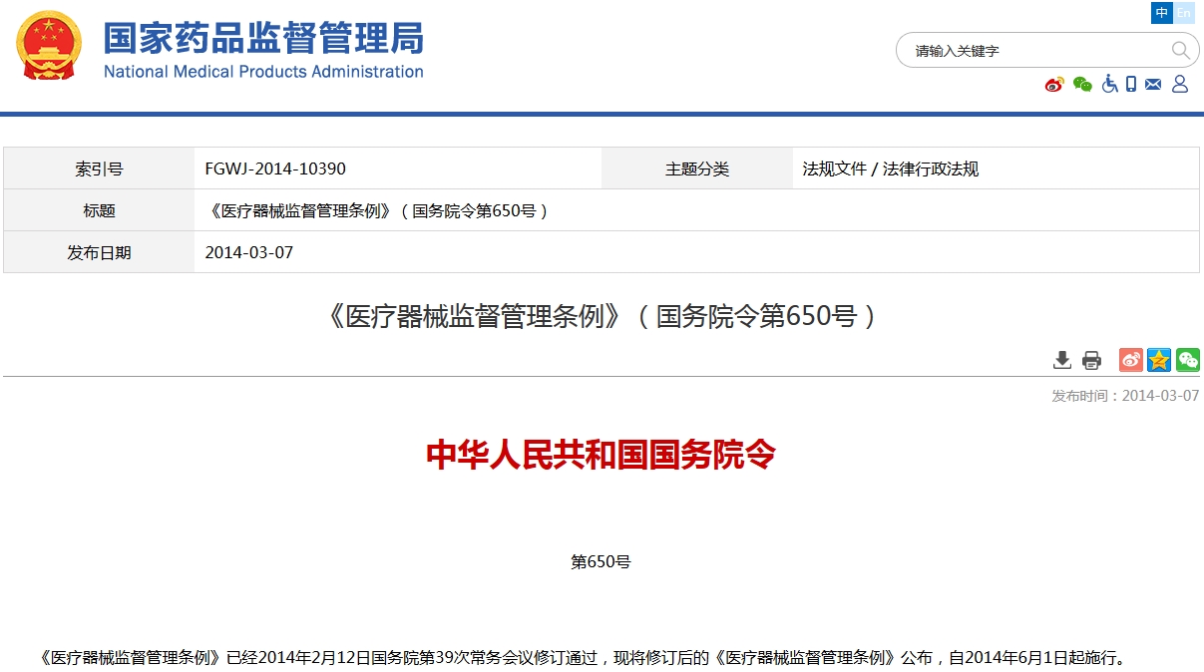1204x672 pixels.
Task: Click the 法规文件 / 法律行政法规 category
Action: (889, 168)
